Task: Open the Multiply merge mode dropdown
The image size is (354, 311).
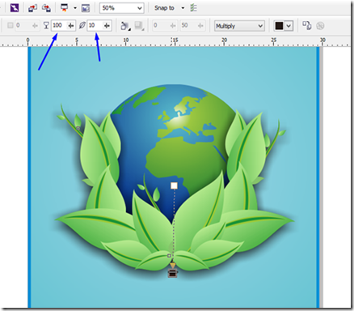Action: [x=239, y=26]
